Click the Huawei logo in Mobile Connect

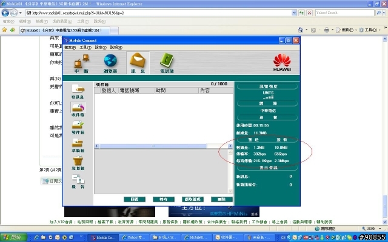(282, 62)
